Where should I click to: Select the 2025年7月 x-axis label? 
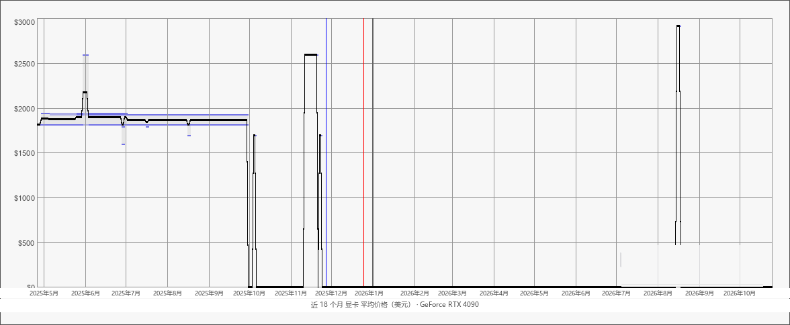[126, 293]
